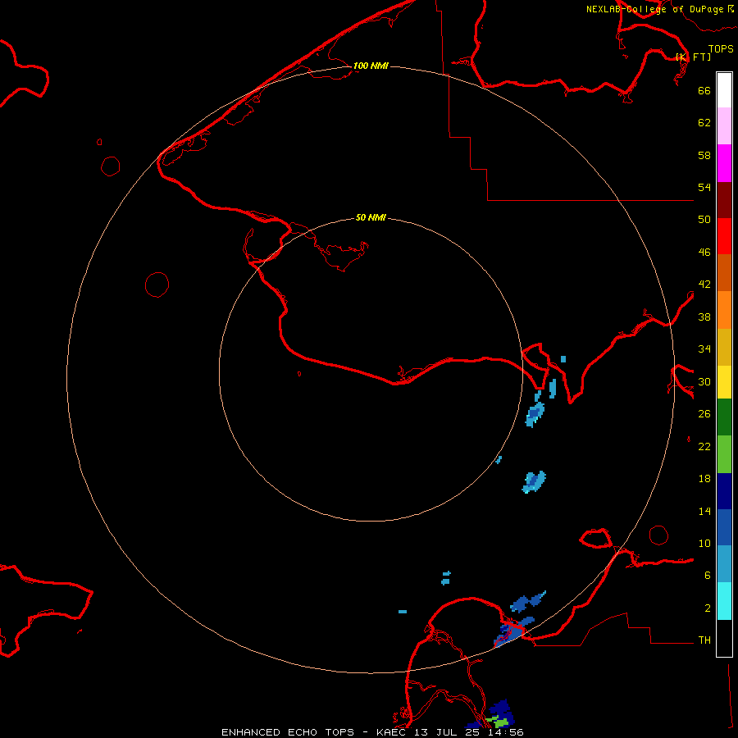Click the 62 value on the legend
The width and height of the screenshot is (738, 738).
tap(704, 123)
